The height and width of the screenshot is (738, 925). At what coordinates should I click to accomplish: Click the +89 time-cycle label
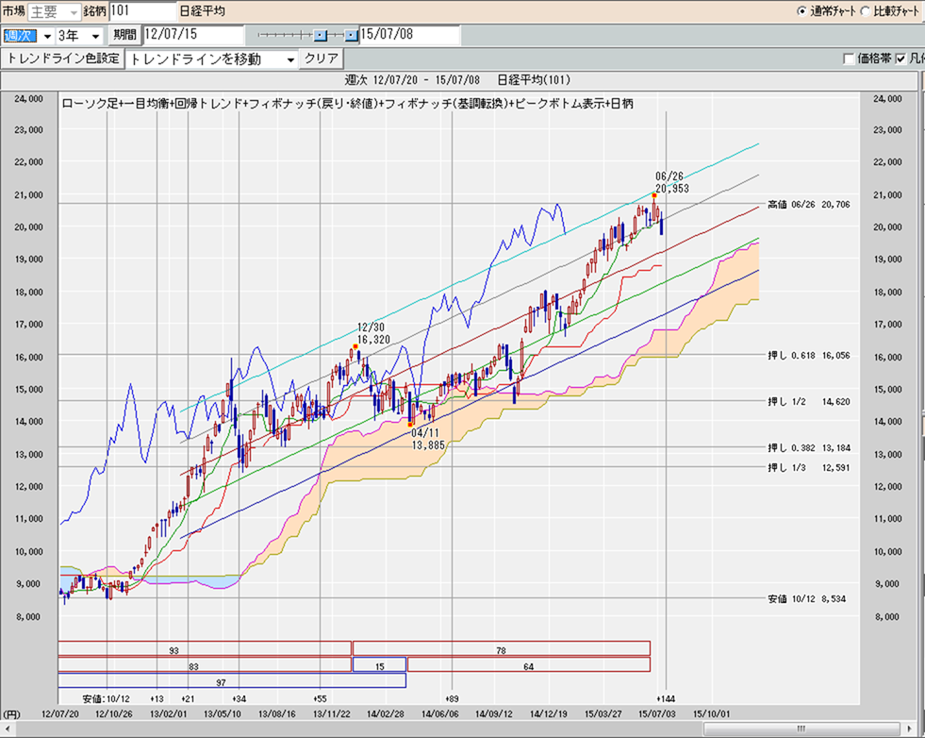coord(452,699)
